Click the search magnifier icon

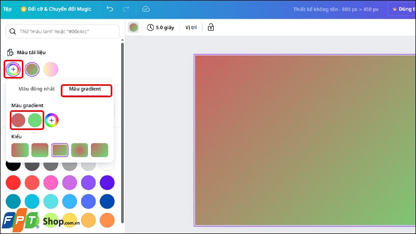[12, 31]
